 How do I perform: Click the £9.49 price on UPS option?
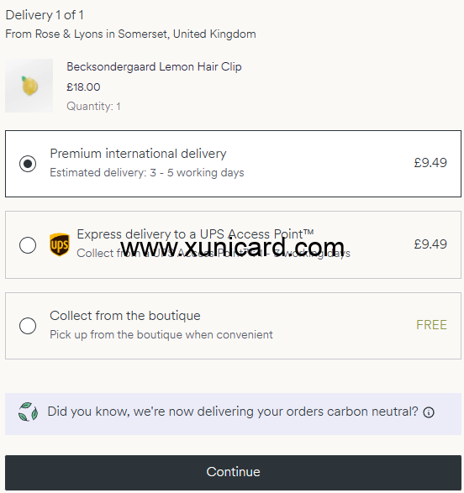[430, 244]
